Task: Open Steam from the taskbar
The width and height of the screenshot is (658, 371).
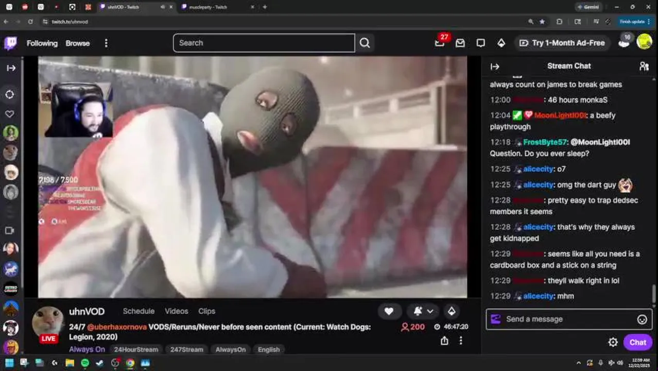Action: click(x=99, y=363)
